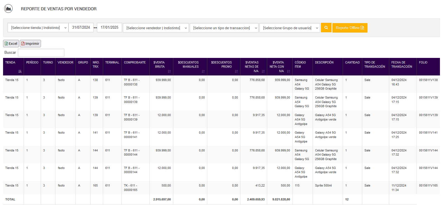Click date 04/12/2024 17:25
The height and width of the screenshot is (206, 443).
pos(399,135)
